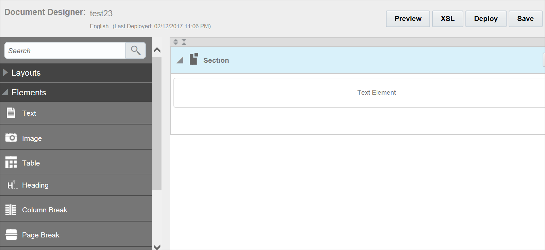
Task: Select the Page Break icon
Action: (11, 235)
